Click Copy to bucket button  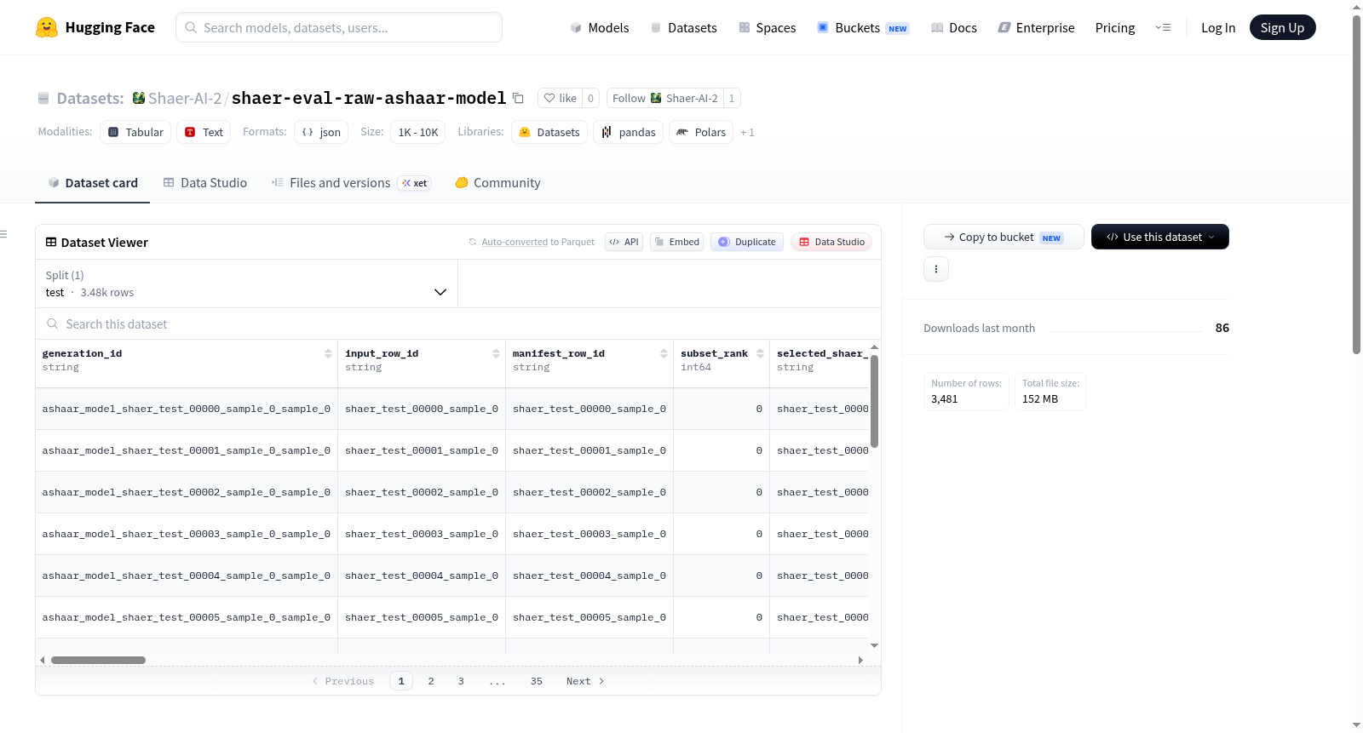[1004, 237]
